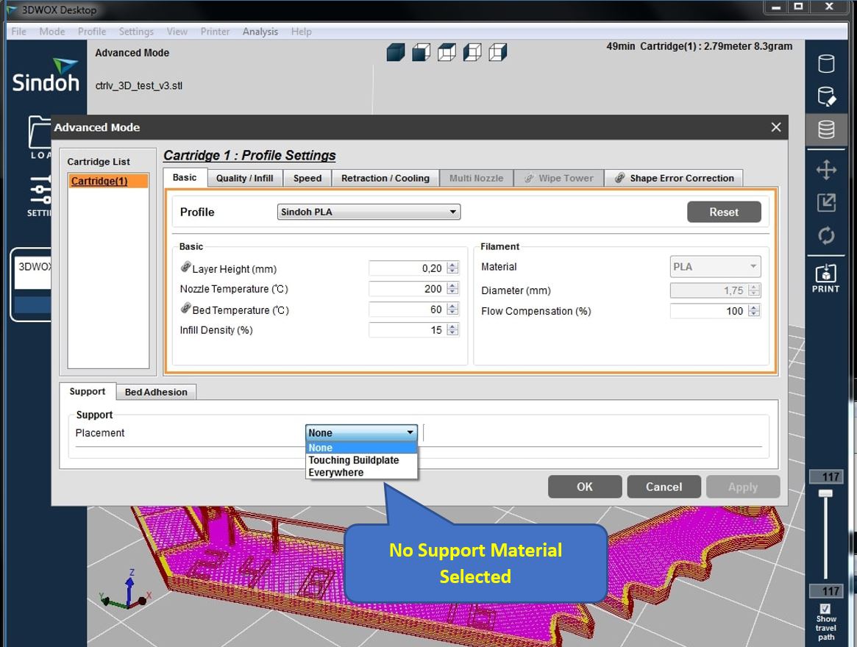This screenshot has height=647, width=857.
Task: Open the Wipe Tower tab
Action: (x=558, y=178)
